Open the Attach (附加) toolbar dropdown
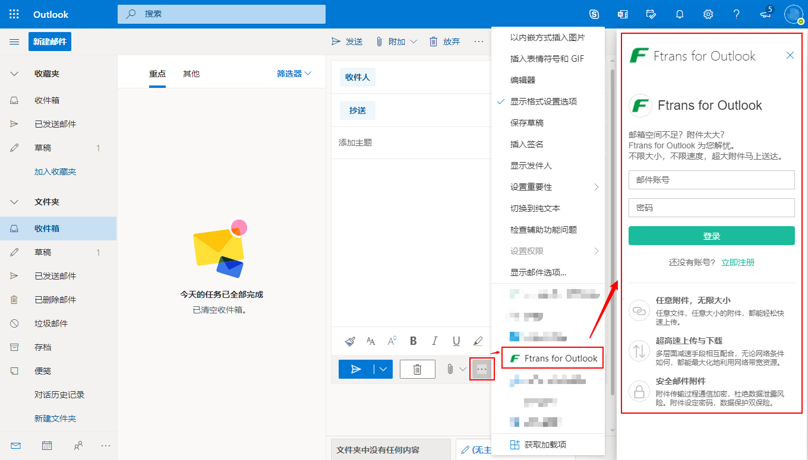808x460 pixels. [414, 42]
